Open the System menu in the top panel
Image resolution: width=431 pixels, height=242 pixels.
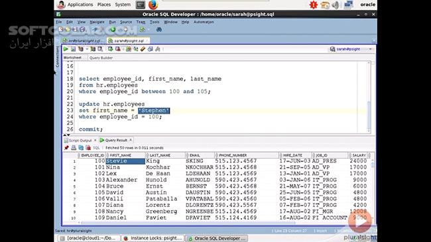[123, 5]
